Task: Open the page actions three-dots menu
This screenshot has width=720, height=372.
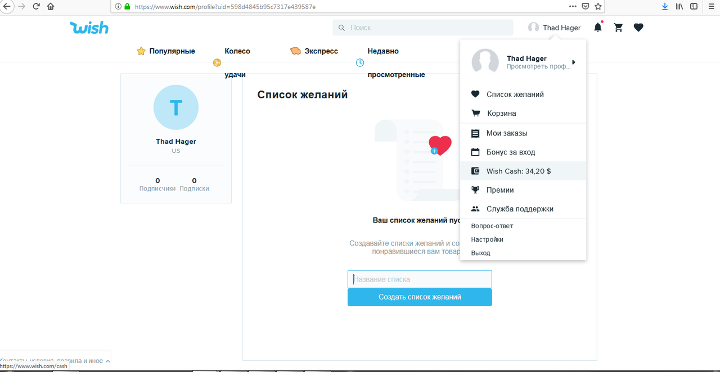Action: coord(573,7)
